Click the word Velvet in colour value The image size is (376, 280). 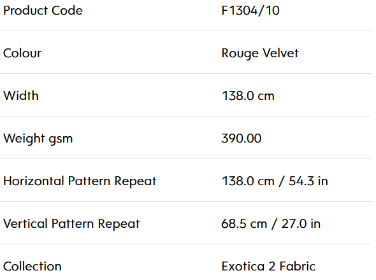tap(280, 53)
